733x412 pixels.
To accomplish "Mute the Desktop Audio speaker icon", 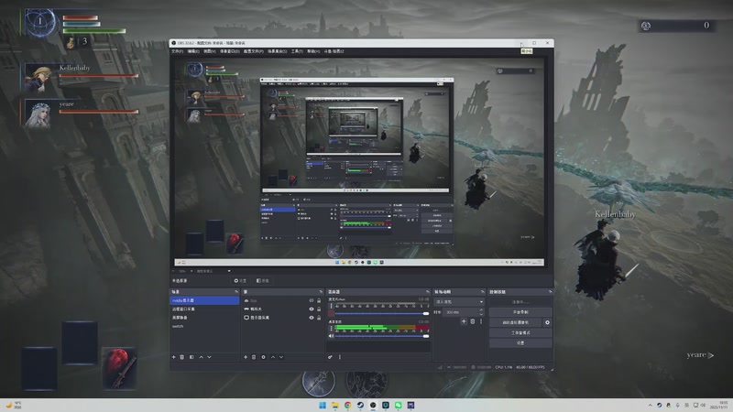I will 332,336.
